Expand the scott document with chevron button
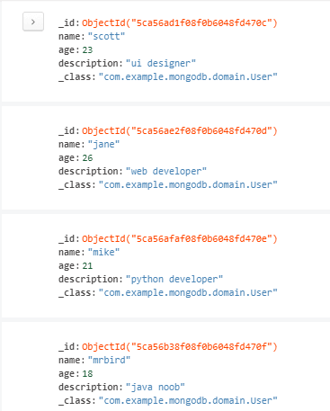This screenshot has height=411, width=330. [33, 22]
